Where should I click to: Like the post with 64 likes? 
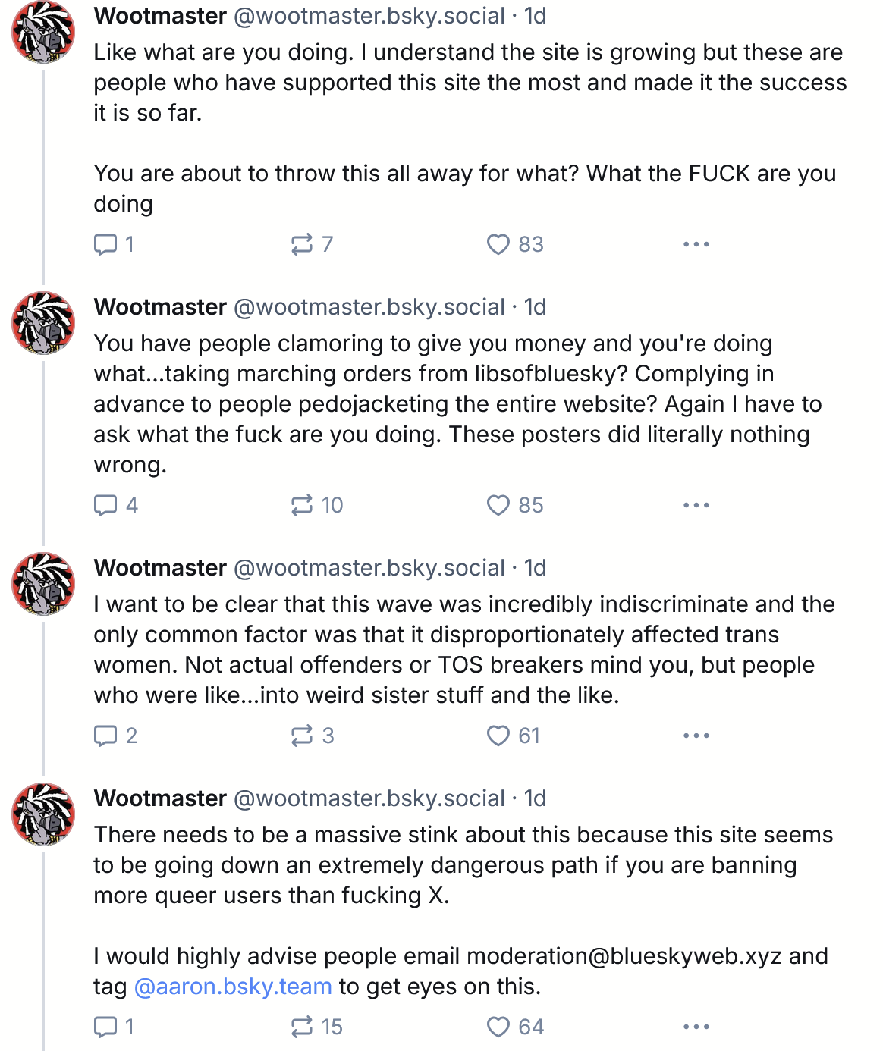coord(498,1027)
